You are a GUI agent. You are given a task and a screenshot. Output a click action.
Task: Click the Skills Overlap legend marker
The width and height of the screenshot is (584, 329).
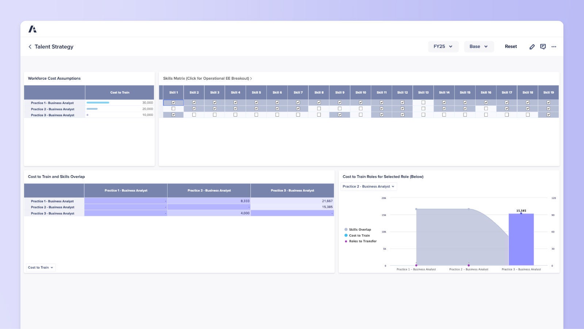pos(346,230)
